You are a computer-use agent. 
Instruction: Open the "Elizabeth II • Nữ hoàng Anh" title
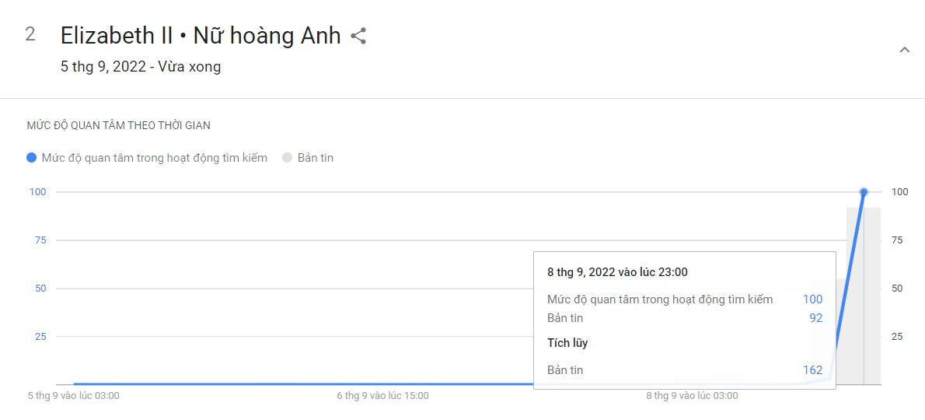tap(201, 36)
